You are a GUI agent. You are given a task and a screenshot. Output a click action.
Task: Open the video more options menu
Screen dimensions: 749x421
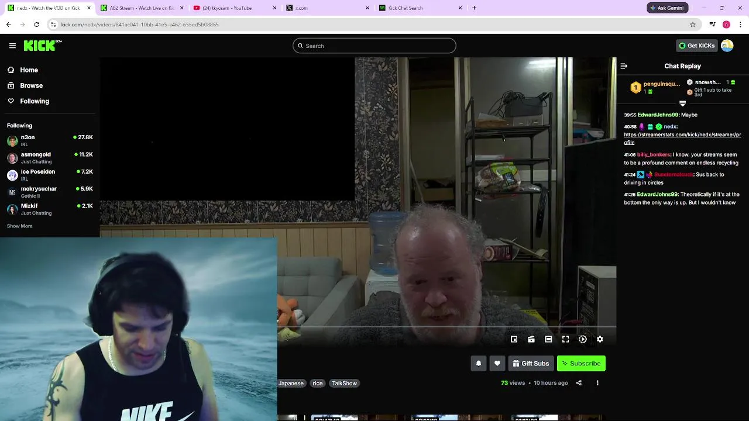[x=597, y=383]
